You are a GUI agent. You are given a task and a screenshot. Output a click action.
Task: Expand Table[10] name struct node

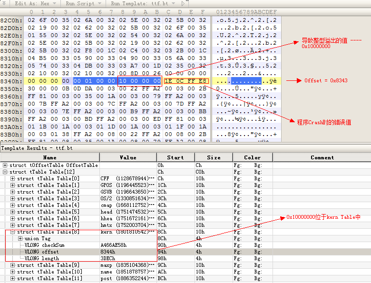[x=12, y=272]
